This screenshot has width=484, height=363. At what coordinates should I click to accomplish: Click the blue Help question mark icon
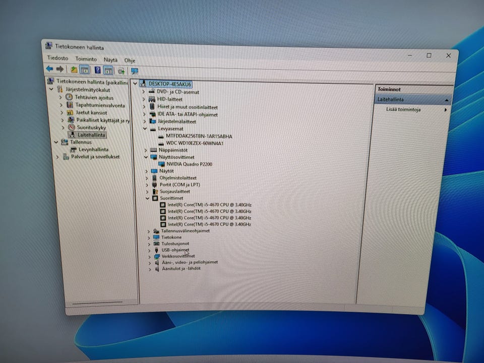click(x=97, y=71)
